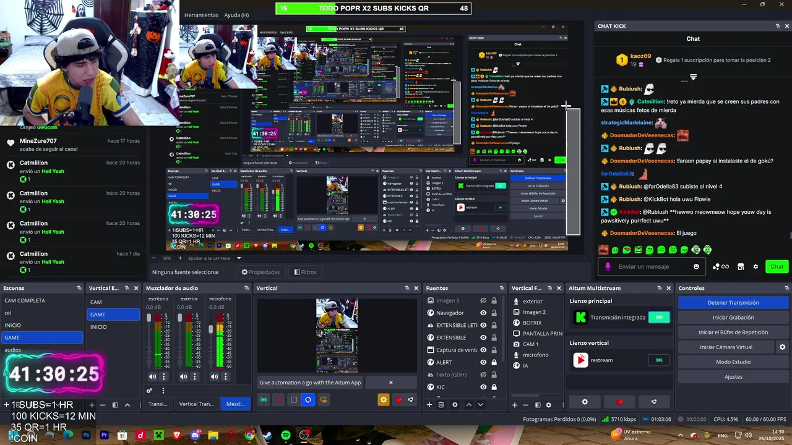Click the heart icon in Aitum Multistream footer
792x445 pixels.
coord(620,402)
